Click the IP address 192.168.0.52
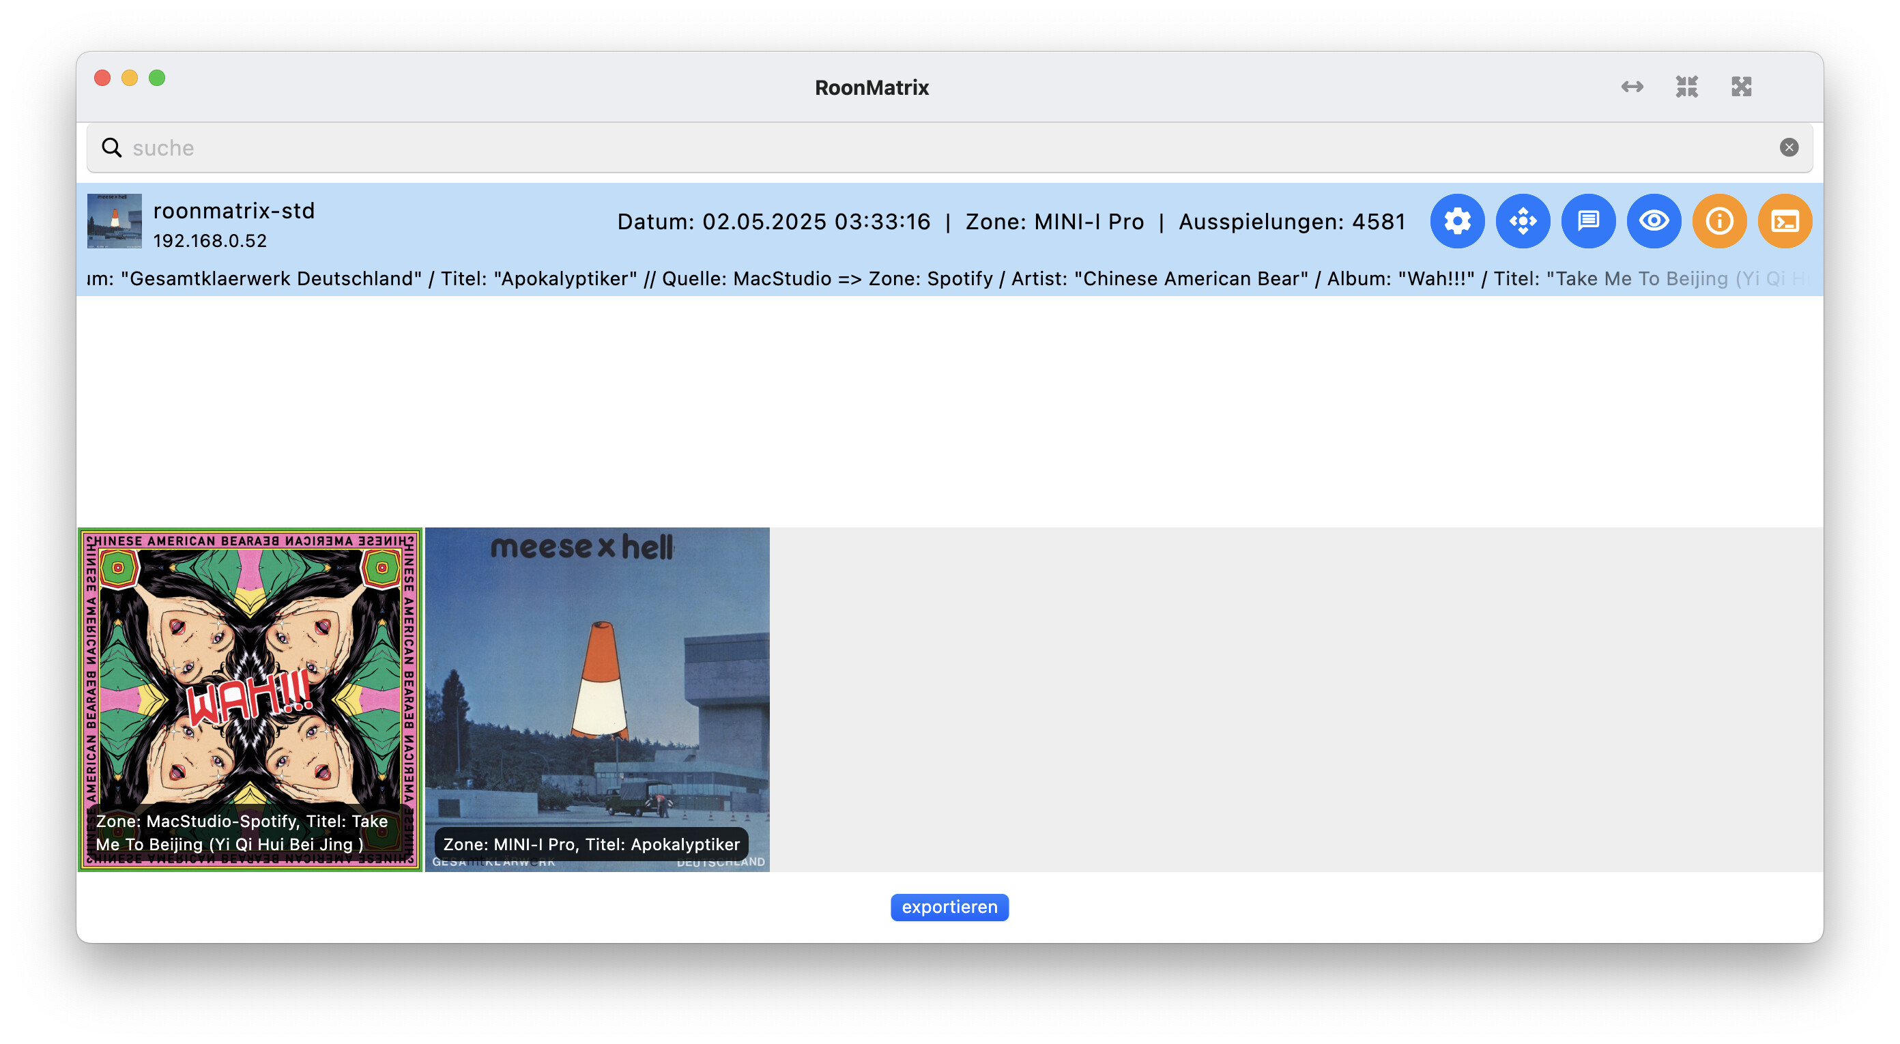The height and width of the screenshot is (1044, 1900). pos(210,241)
